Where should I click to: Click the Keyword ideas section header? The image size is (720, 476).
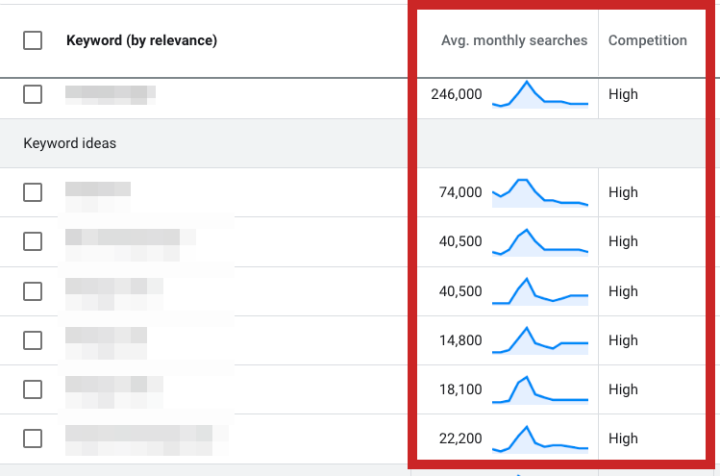click(x=69, y=143)
